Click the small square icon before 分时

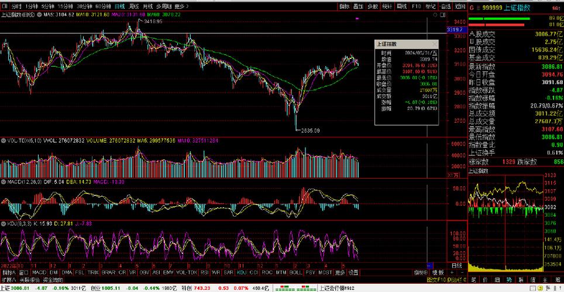[4, 6]
